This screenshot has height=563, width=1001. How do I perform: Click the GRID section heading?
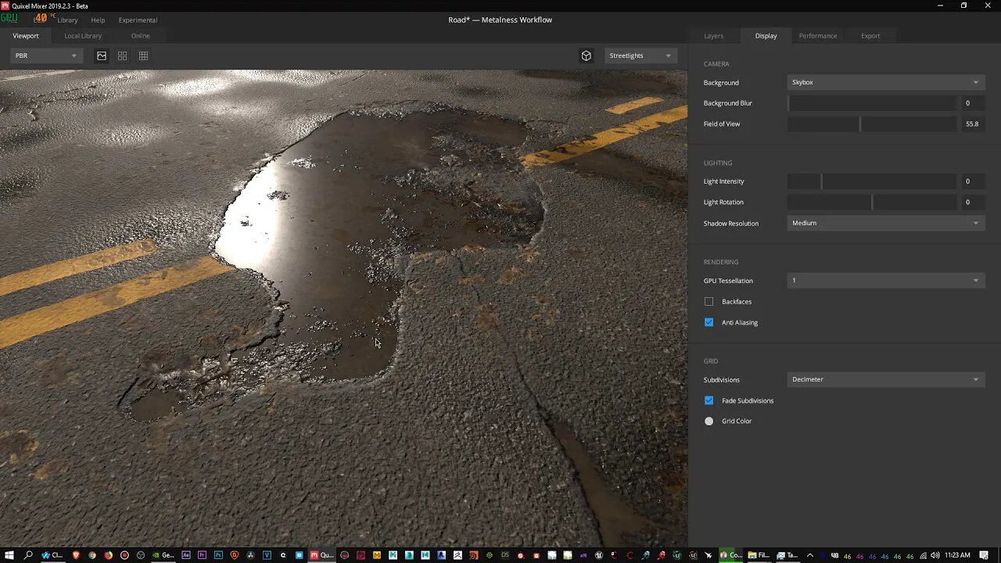(711, 361)
